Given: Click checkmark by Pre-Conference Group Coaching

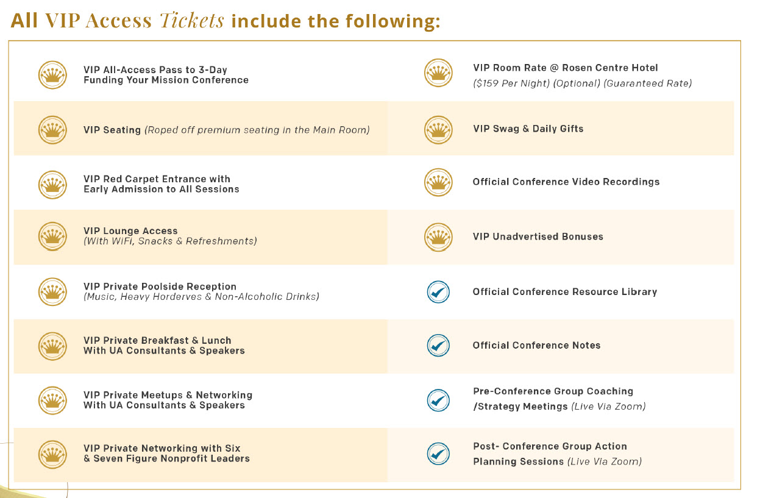Looking at the screenshot, I should click(x=438, y=400).
